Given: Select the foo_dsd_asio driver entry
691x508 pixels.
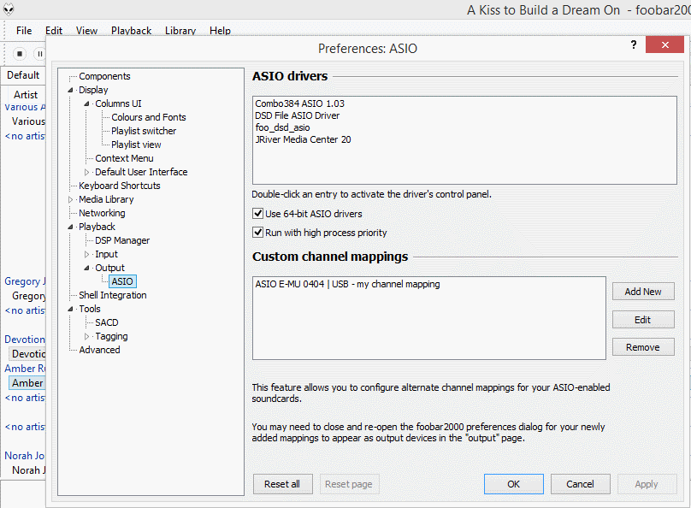Looking at the screenshot, I should coord(282,127).
